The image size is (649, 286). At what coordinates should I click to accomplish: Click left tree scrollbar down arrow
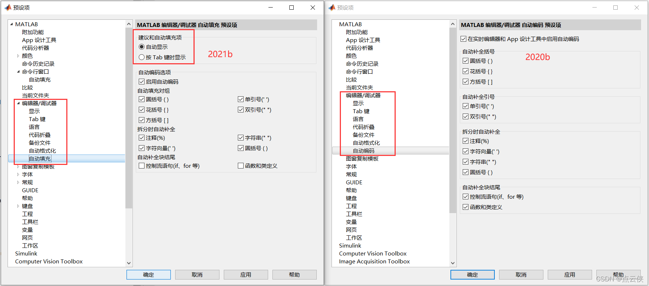tap(129, 263)
